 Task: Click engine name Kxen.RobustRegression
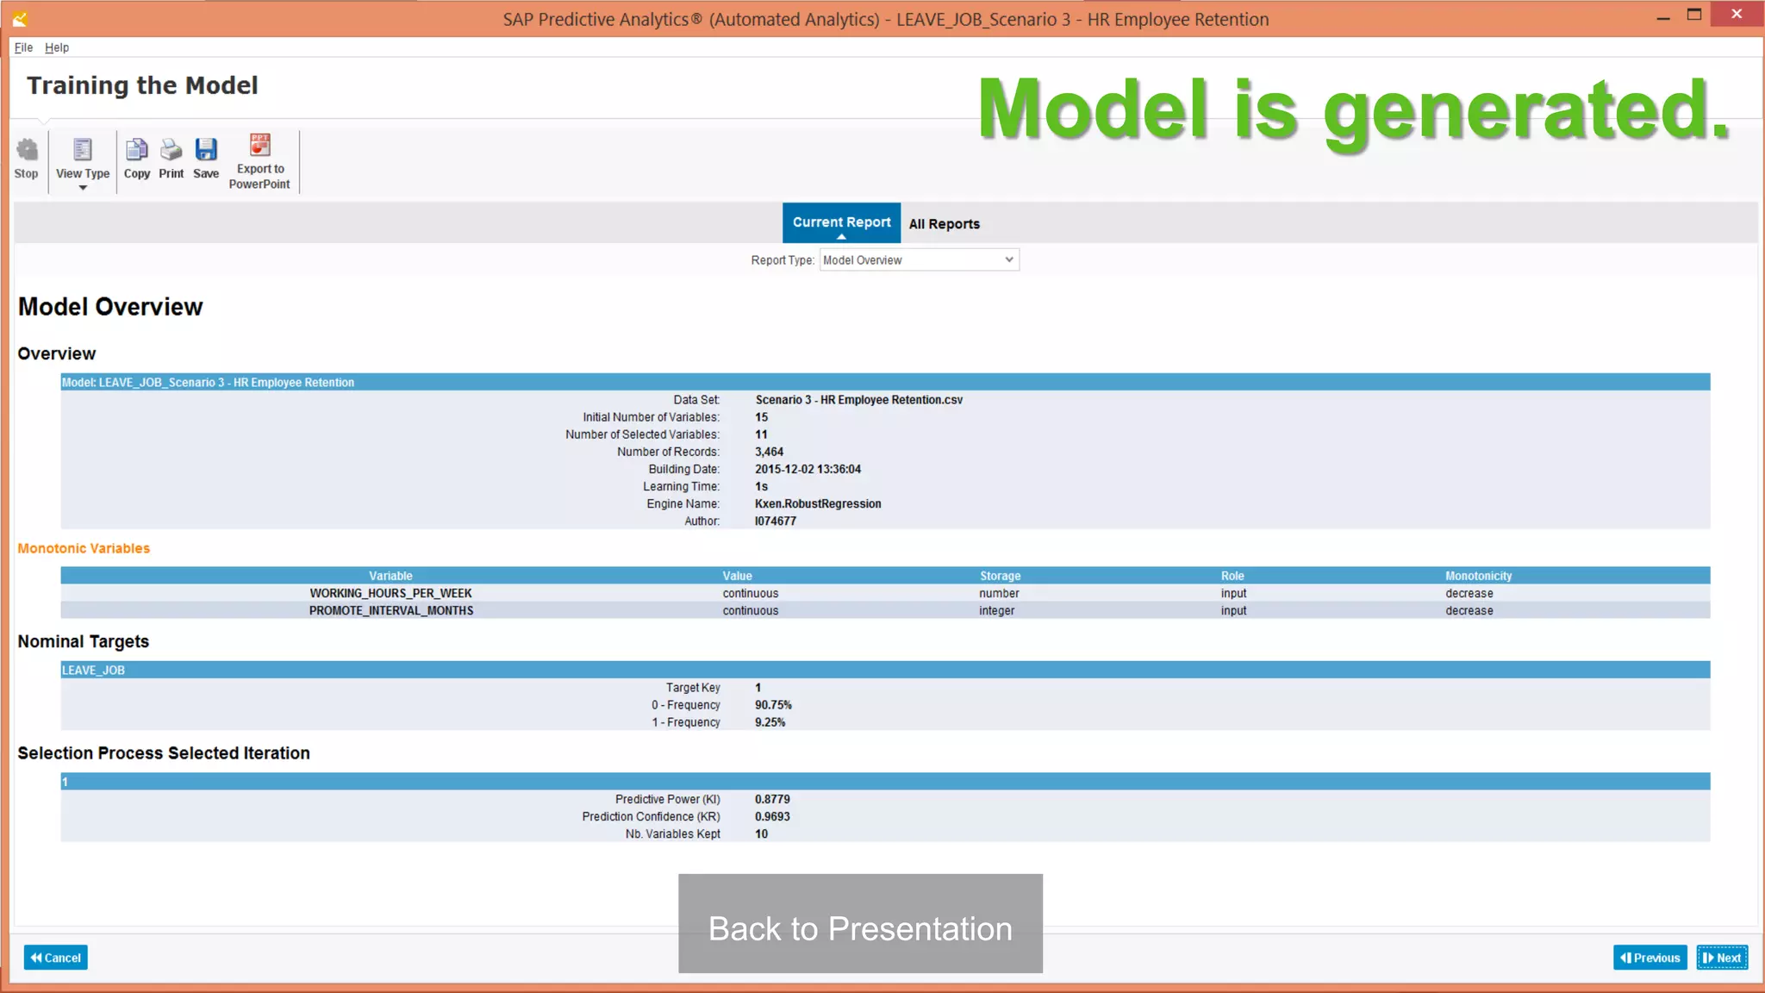(818, 503)
